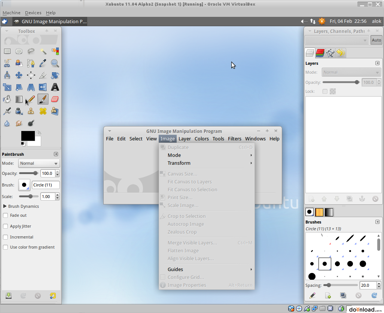Click the Auto button in Layers dock
Screen dimensions: 384x313
pyautogui.click(x=376, y=40)
